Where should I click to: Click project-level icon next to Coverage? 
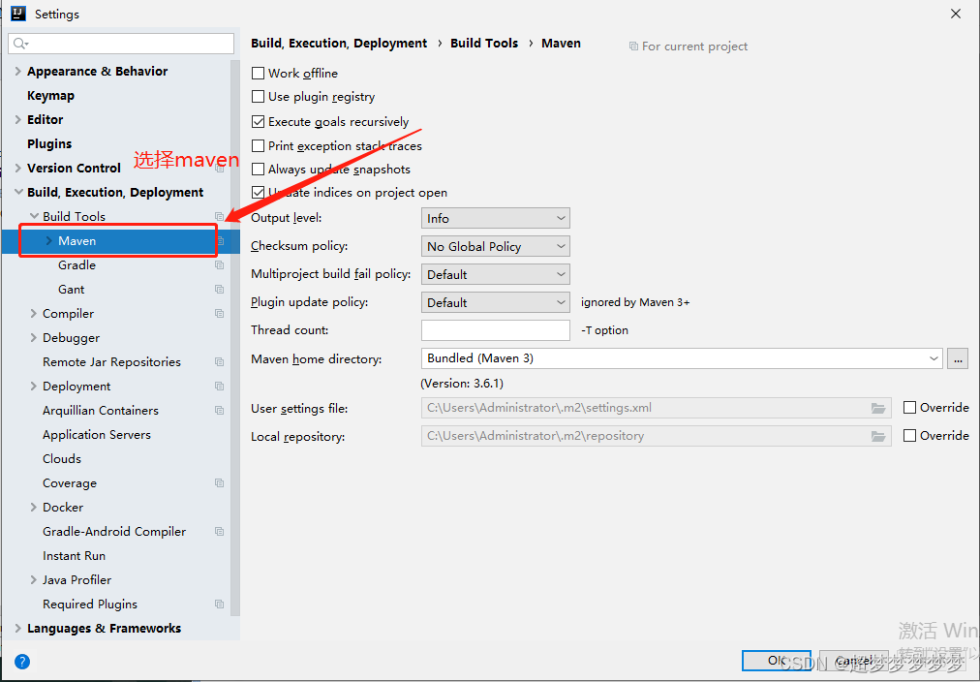tap(220, 482)
